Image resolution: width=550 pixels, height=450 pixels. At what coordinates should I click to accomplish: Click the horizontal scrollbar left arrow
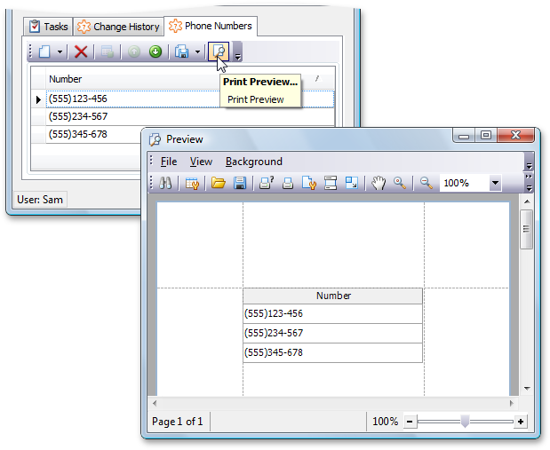[155, 403]
